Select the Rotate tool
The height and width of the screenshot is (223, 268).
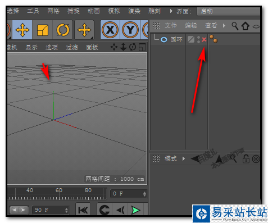[x=62, y=30]
